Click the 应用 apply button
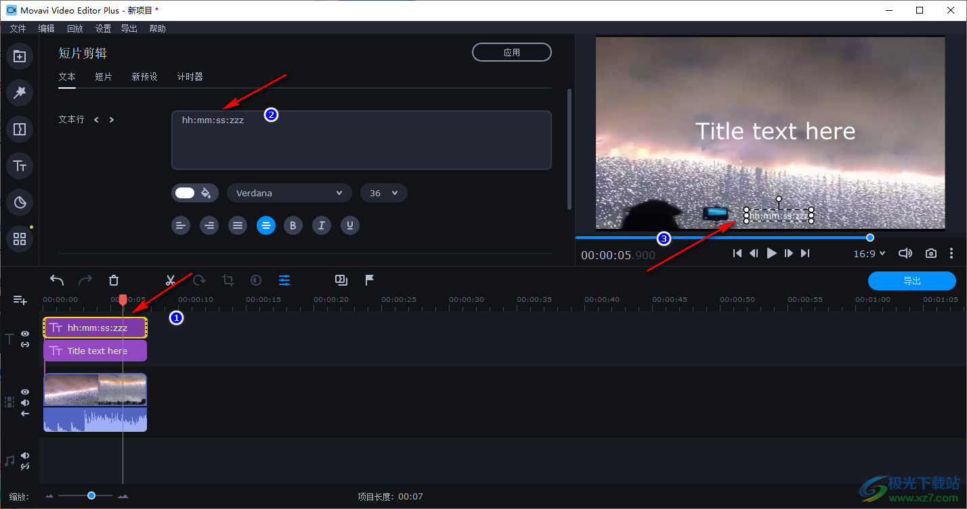 [x=512, y=52]
